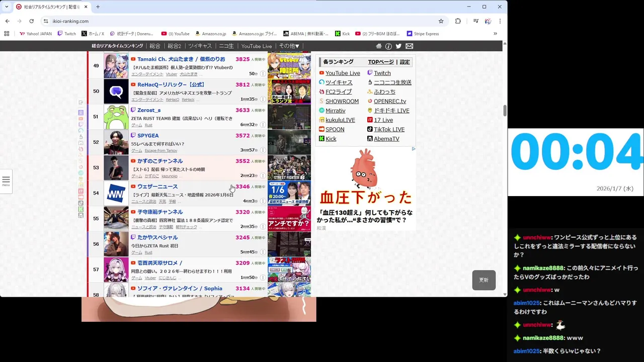Open a new browser tab
Image resolution: width=644 pixels, height=362 pixels.
click(x=98, y=7)
